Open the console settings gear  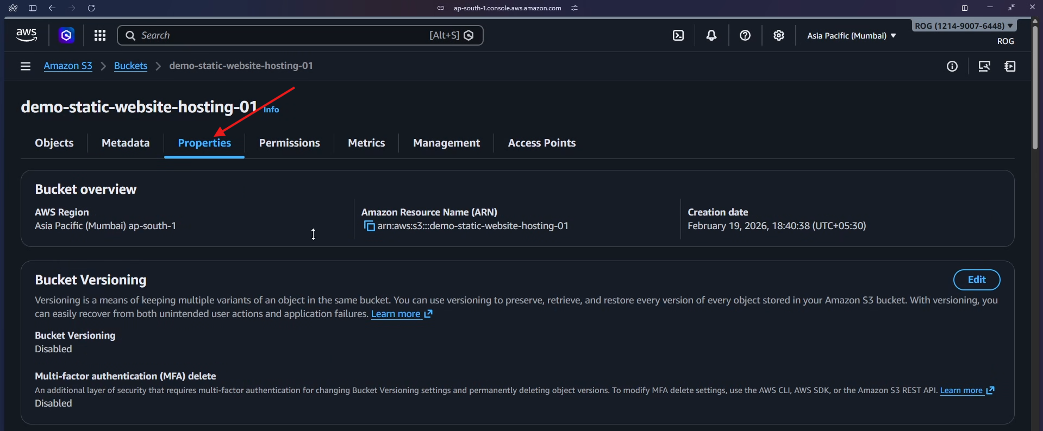(x=778, y=35)
